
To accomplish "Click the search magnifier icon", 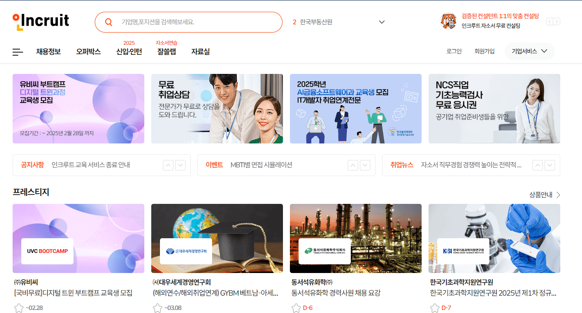I will [109, 22].
